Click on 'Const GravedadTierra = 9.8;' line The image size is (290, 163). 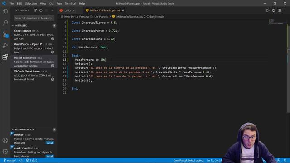pos(94,22)
